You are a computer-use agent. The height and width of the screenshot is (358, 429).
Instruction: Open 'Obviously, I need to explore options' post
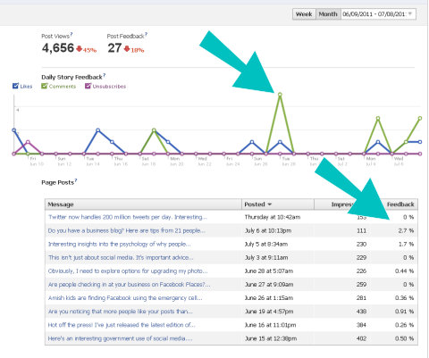pos(128,271)
